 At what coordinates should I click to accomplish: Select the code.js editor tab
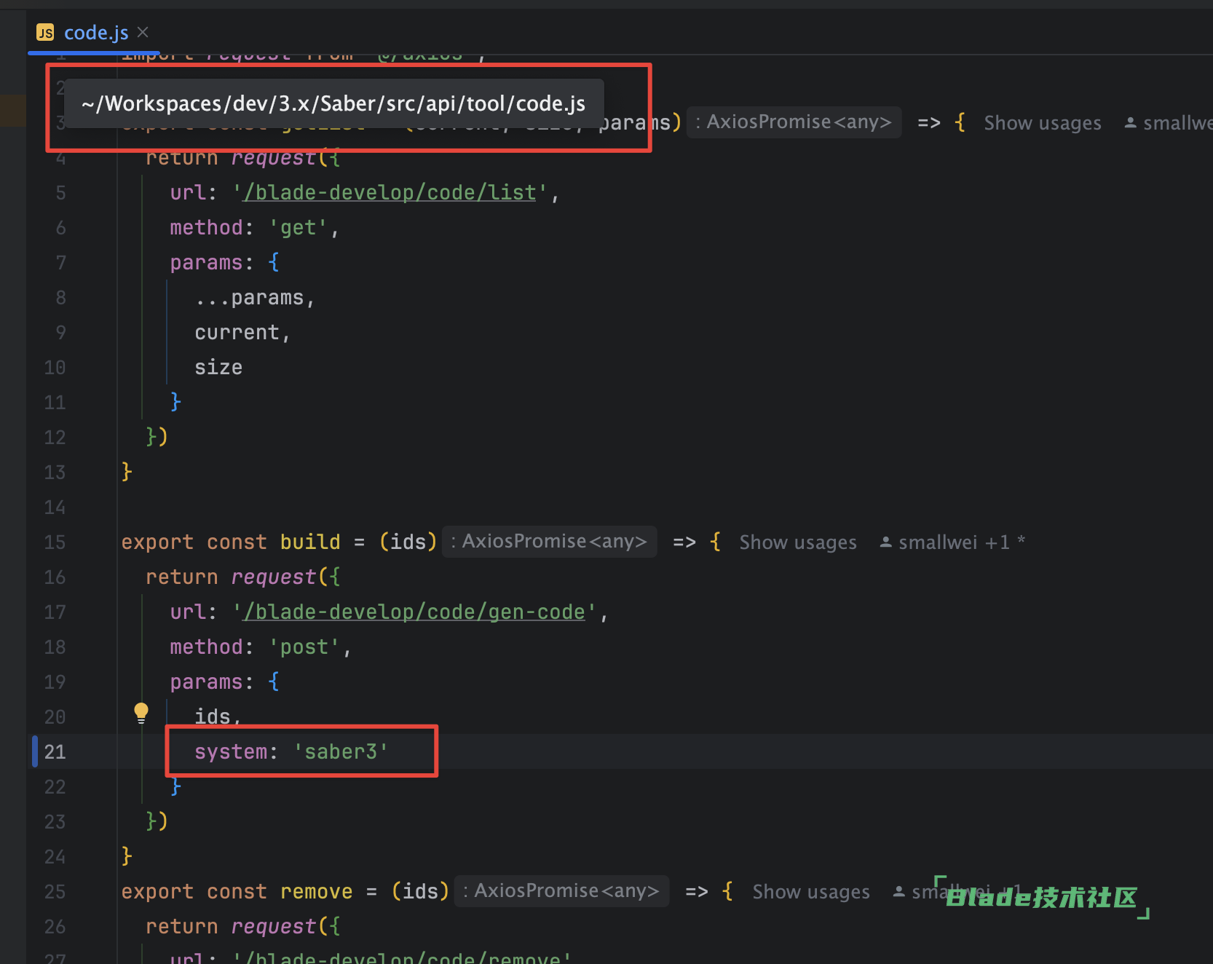[x=92, y=33]
